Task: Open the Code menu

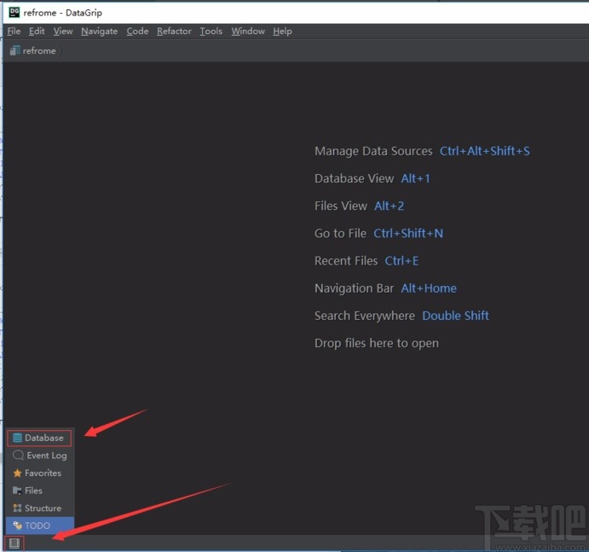Action: (x=137, y=32)
